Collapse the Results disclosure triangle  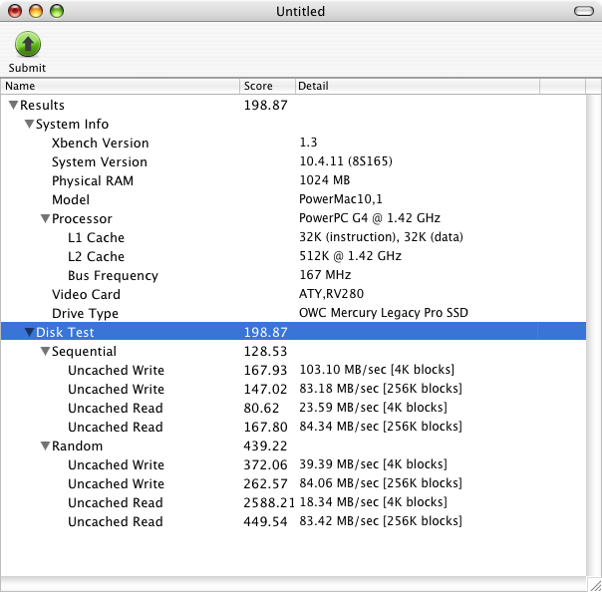[13, 106]
